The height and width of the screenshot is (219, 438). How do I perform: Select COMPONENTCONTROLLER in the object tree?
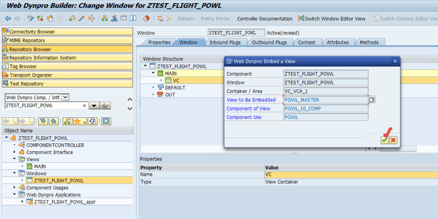(55, 145)
